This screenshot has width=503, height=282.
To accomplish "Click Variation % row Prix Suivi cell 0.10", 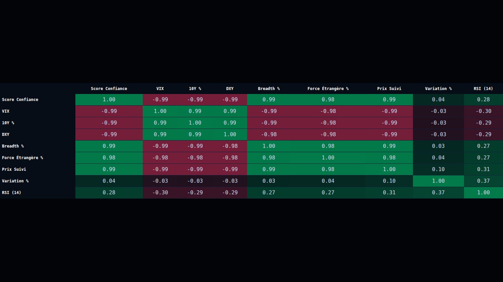I will [389, 181].
